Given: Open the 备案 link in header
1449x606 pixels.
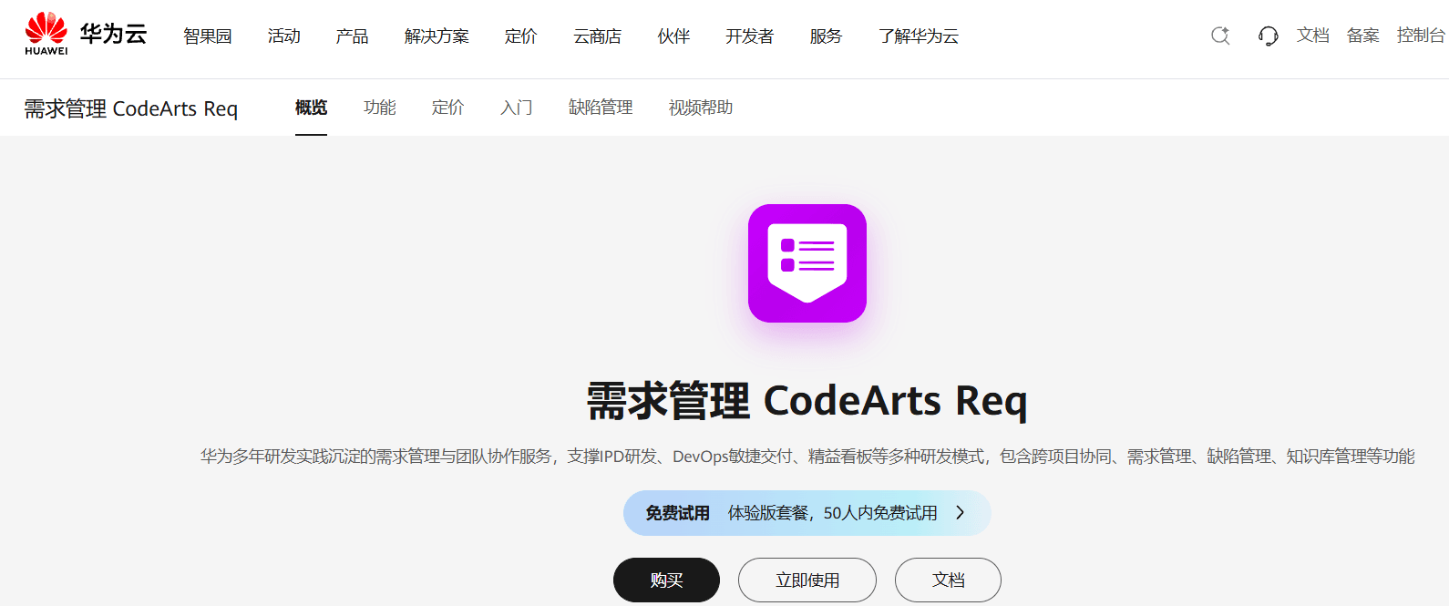Looking at the screenshot, I should [1363, 36].
